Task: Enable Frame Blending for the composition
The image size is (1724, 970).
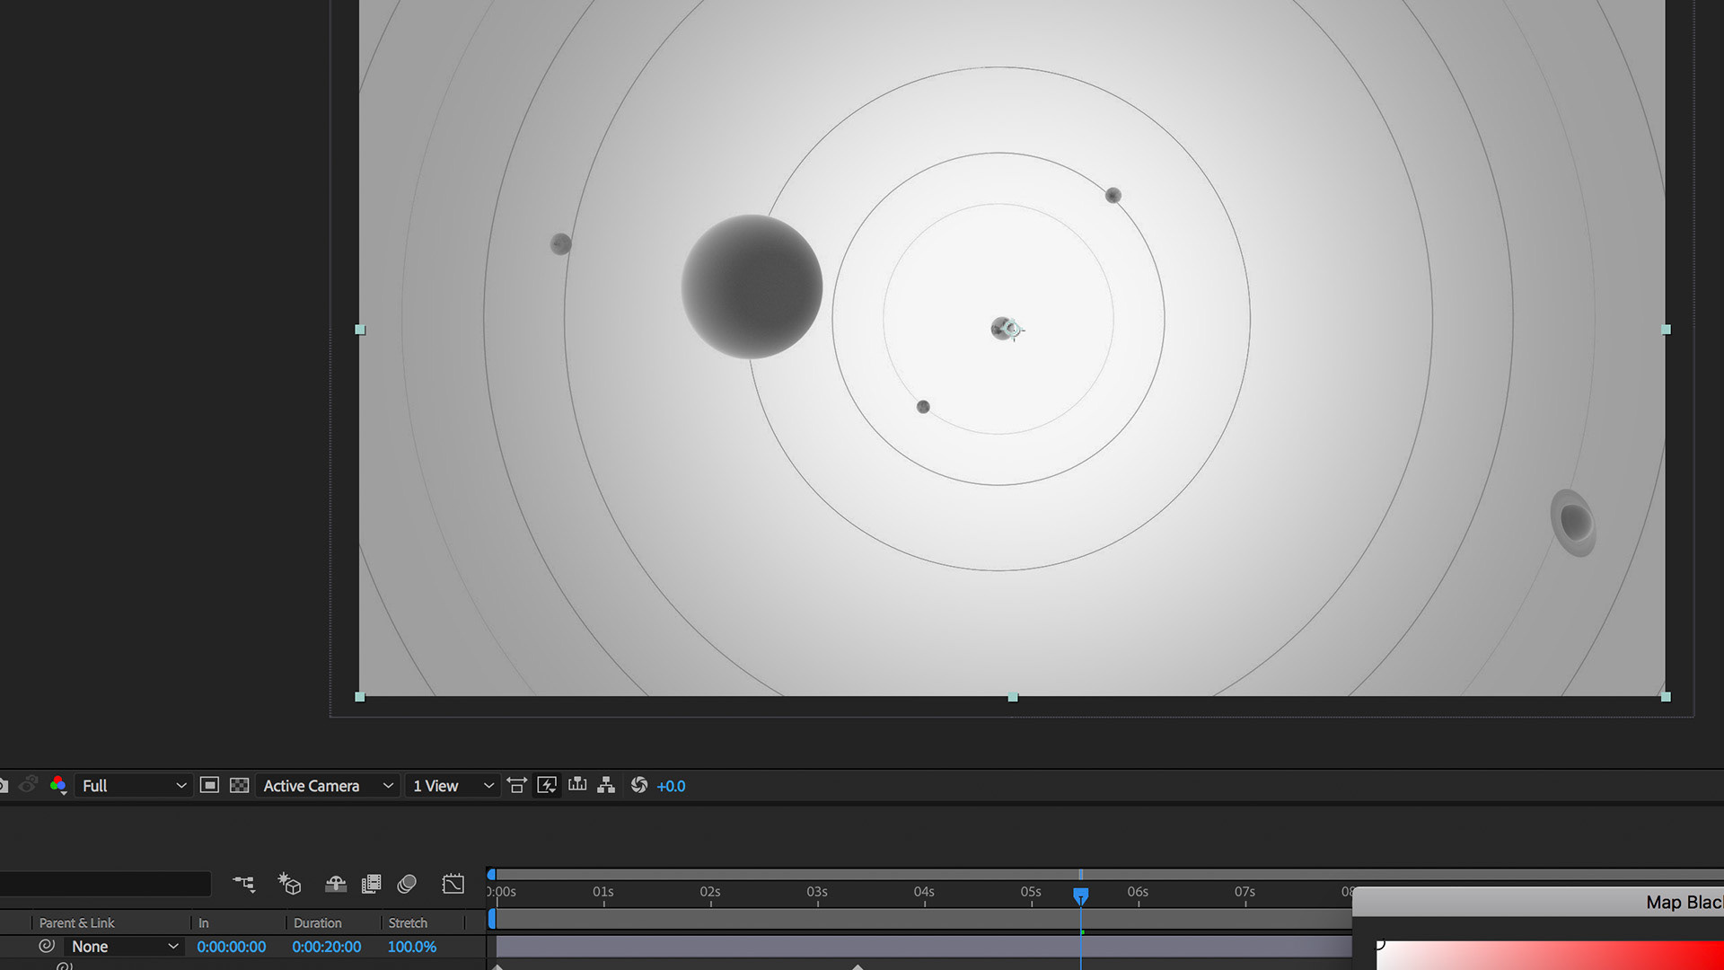Action: pyautogui.click(x=371, y=884)
